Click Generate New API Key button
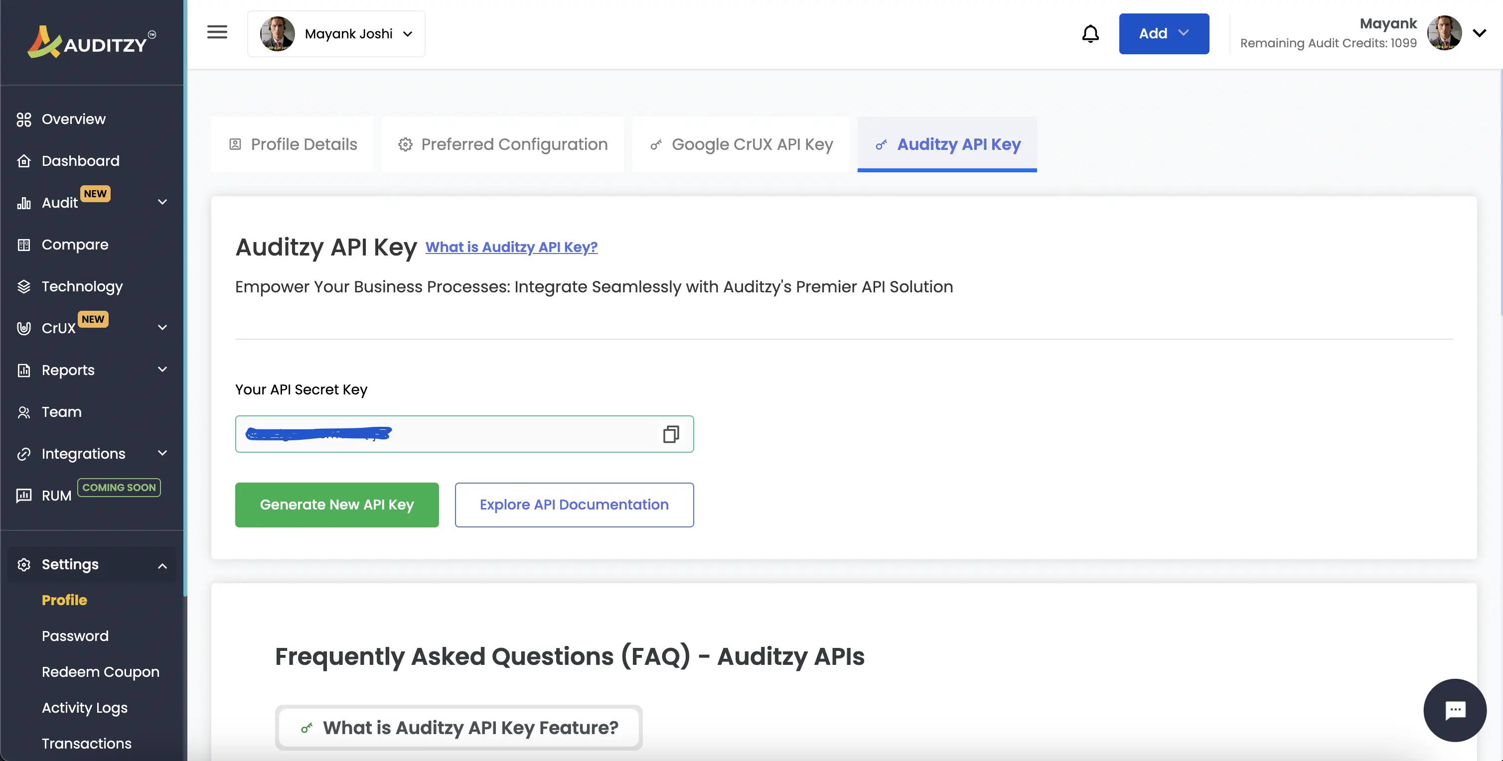This screenshot has width=1503, height=761. pos(337,505)
